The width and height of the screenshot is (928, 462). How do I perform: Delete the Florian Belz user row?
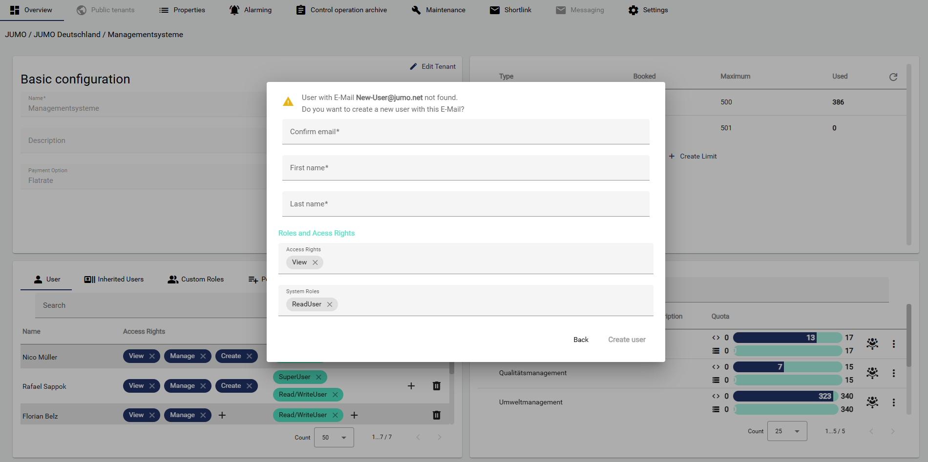point(436,415)
